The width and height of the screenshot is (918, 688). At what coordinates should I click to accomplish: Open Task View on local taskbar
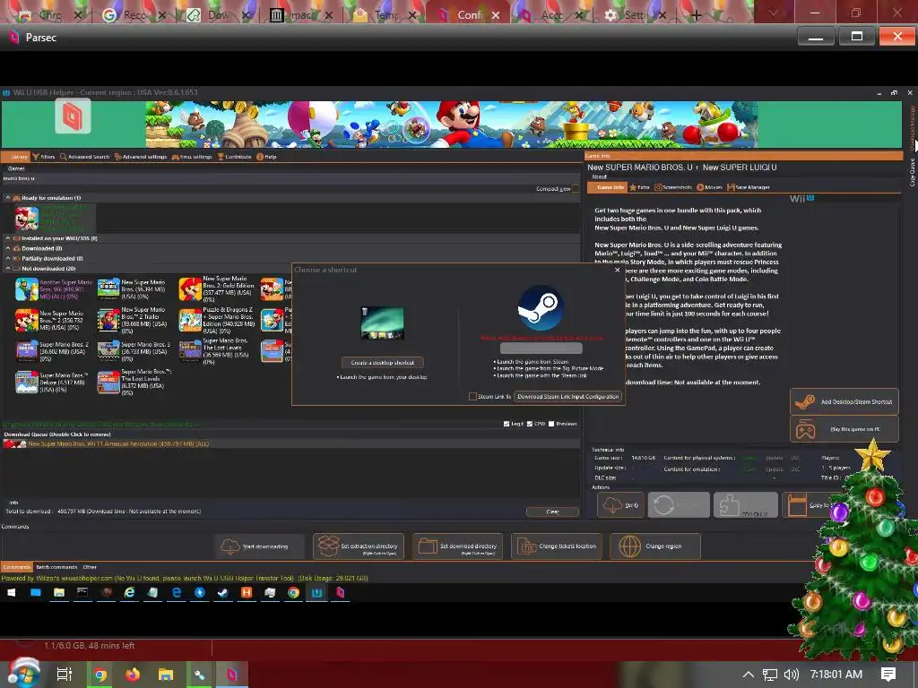[x=64, y=675]
